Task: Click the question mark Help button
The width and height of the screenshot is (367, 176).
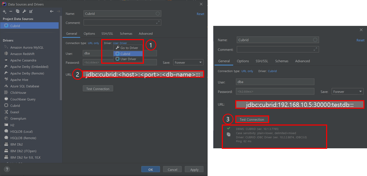Action: pos(7,169)
